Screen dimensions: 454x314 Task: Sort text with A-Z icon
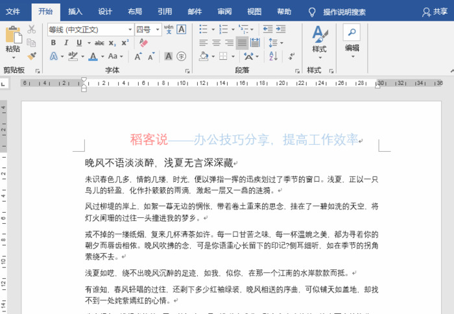pyautogui.click(x=273, y=56)
